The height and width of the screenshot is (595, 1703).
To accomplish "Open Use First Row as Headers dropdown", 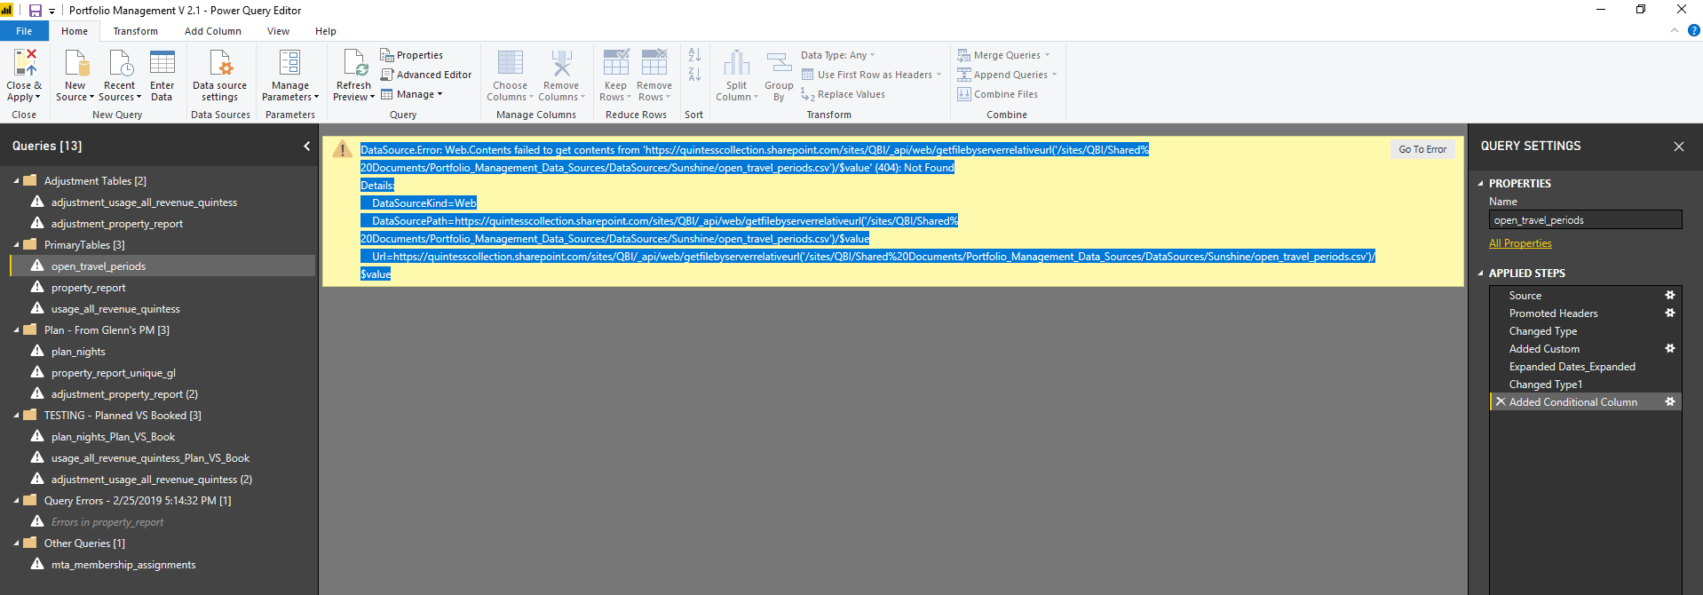I will click(x=872, y=75).
